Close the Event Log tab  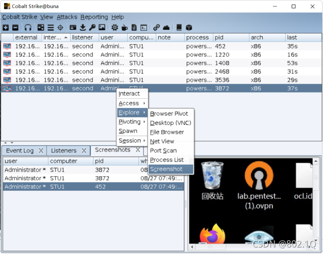point(41,151)
